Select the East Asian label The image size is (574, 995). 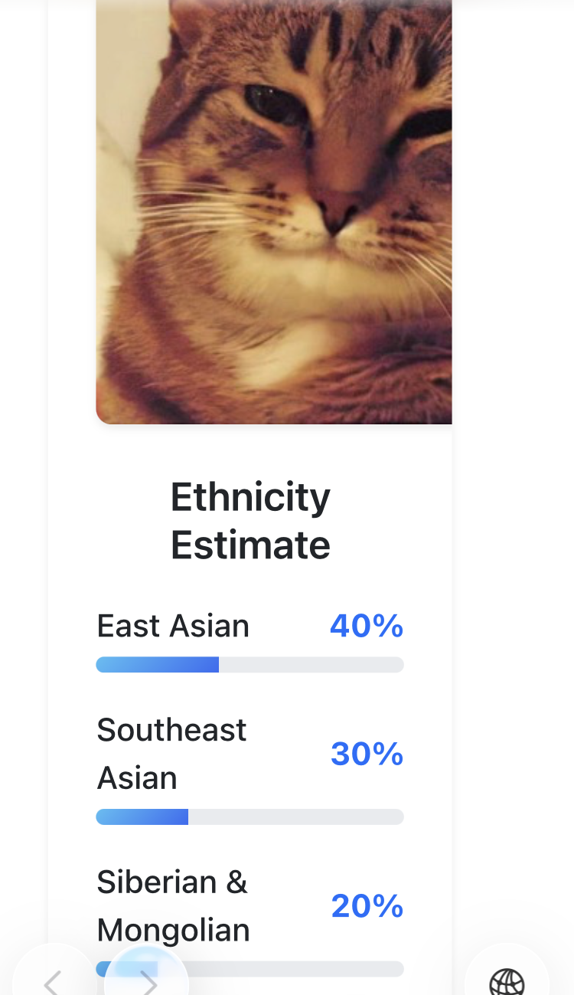point(173,626)
